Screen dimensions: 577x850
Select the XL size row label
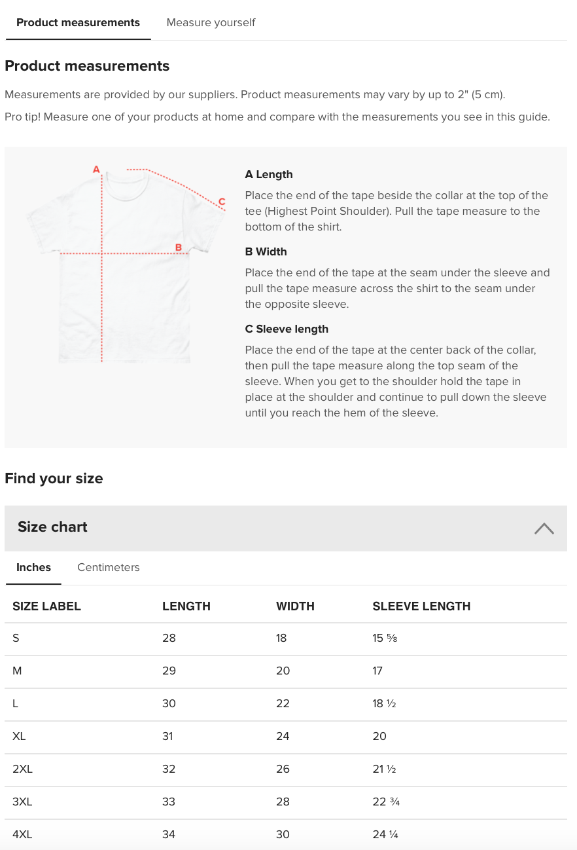tap(19, 736)
